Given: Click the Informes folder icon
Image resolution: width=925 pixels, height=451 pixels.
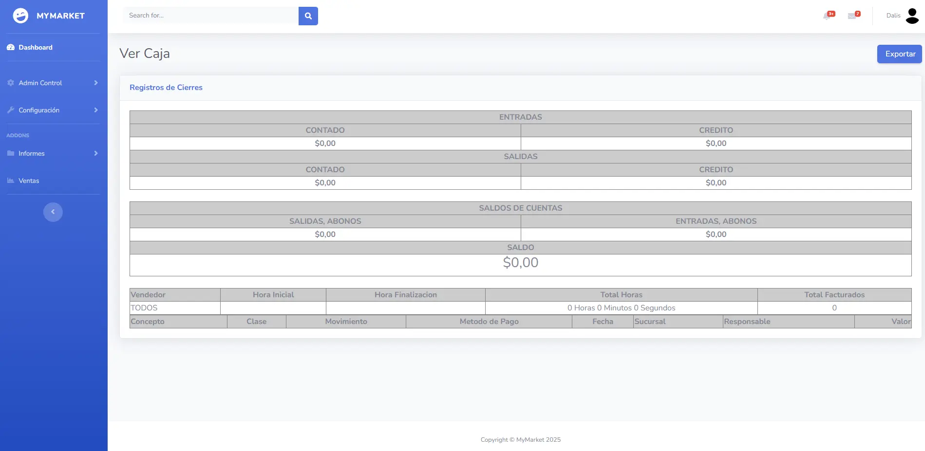Looking at the screenshot, I should [11, 154].
